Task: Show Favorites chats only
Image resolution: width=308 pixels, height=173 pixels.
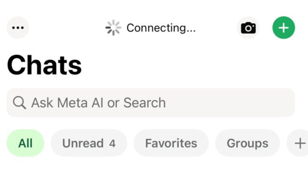Action: pos(171,143)
